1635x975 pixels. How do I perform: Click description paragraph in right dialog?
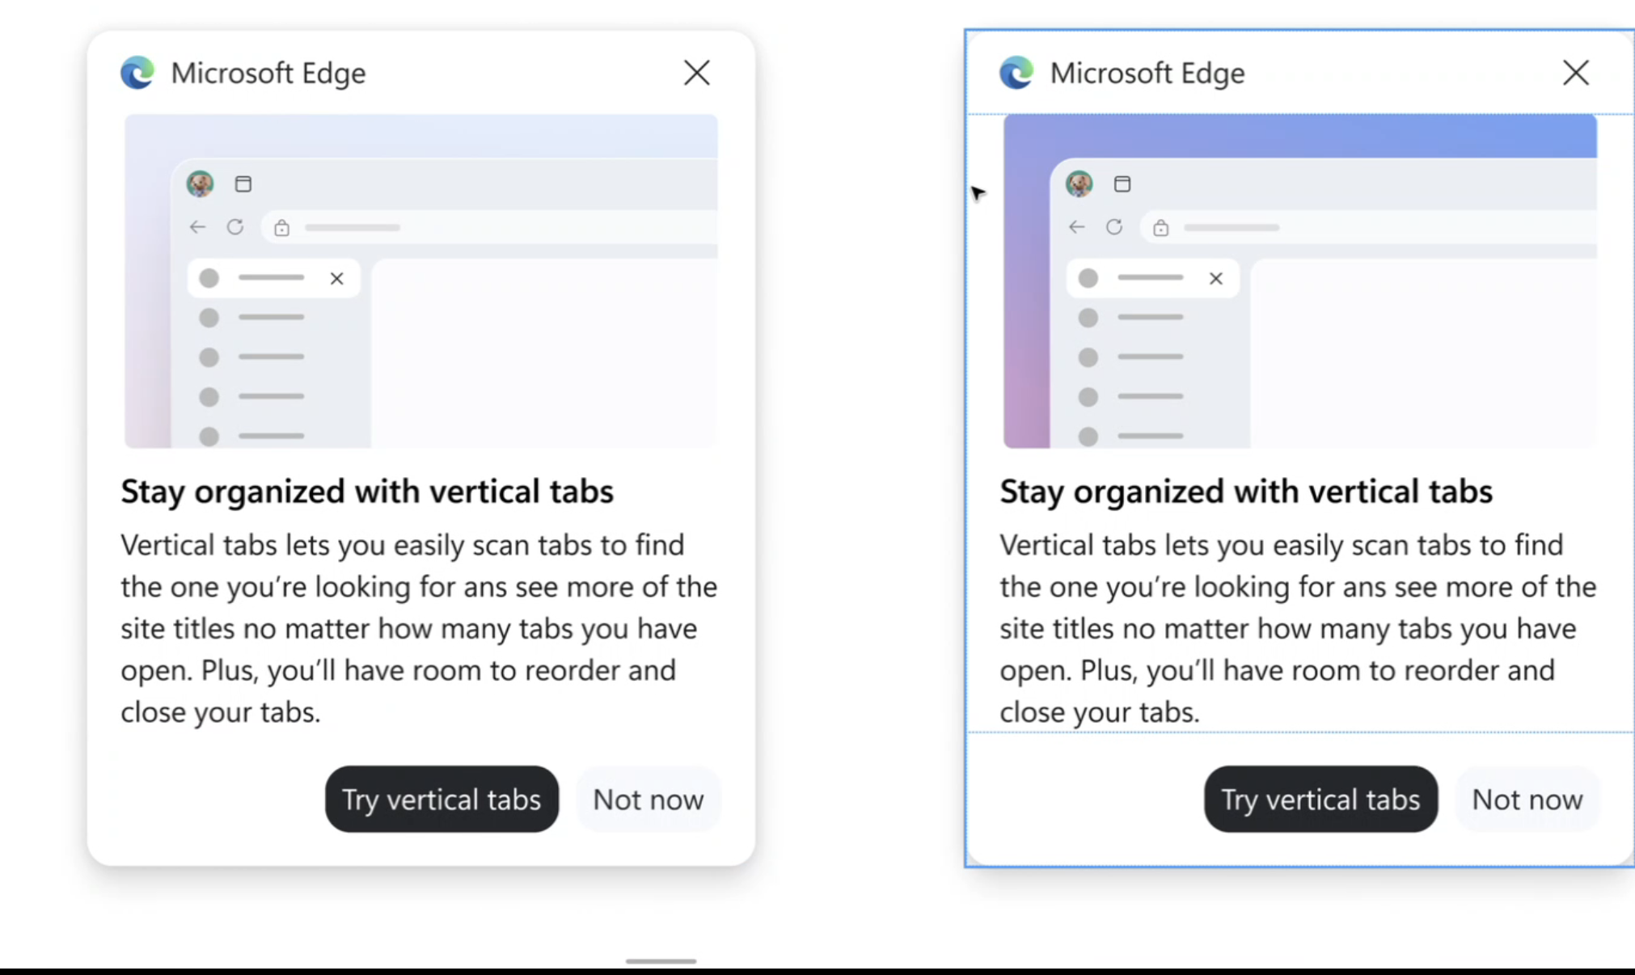[x=1297, y=628]
